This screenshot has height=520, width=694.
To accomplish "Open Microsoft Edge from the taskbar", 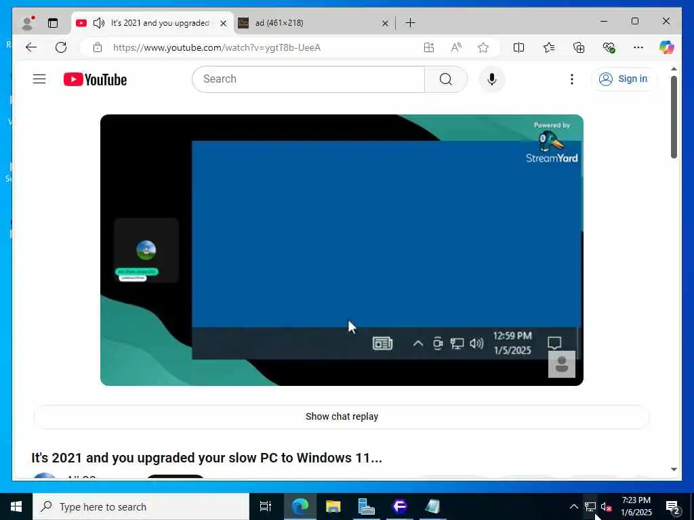I will click(x=300, y=506).
